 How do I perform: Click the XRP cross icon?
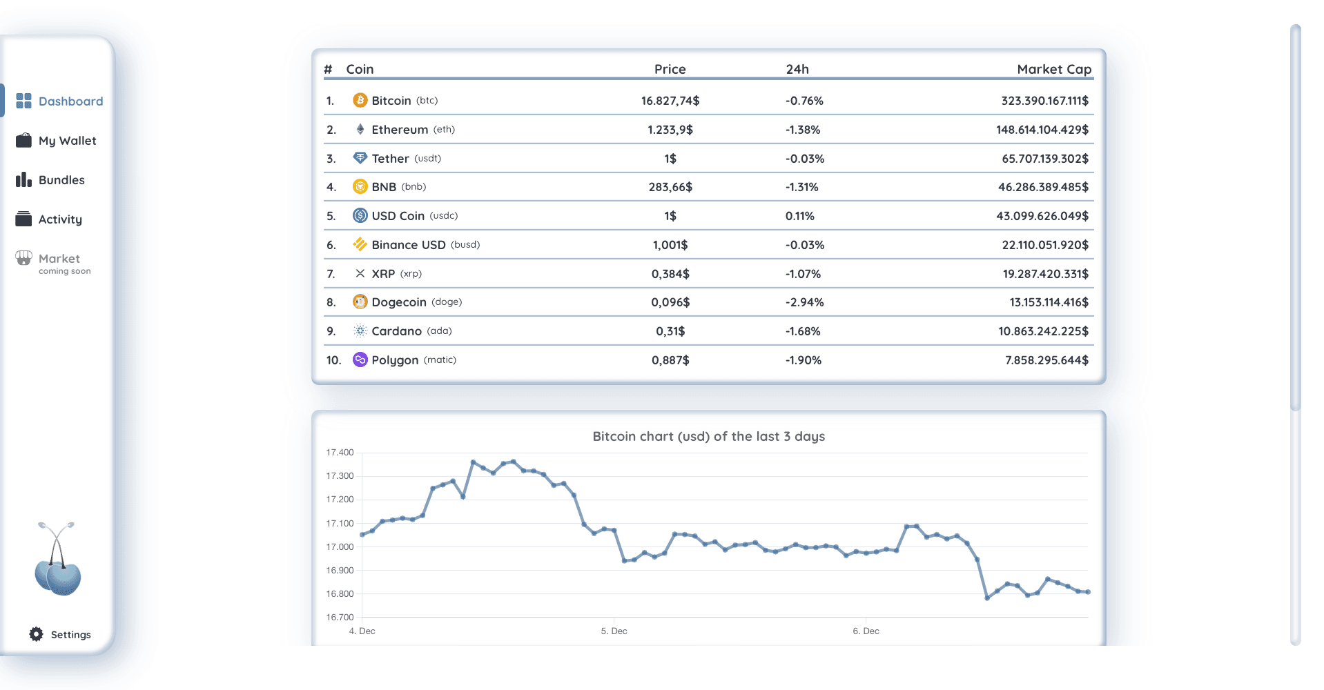(360, 273)
